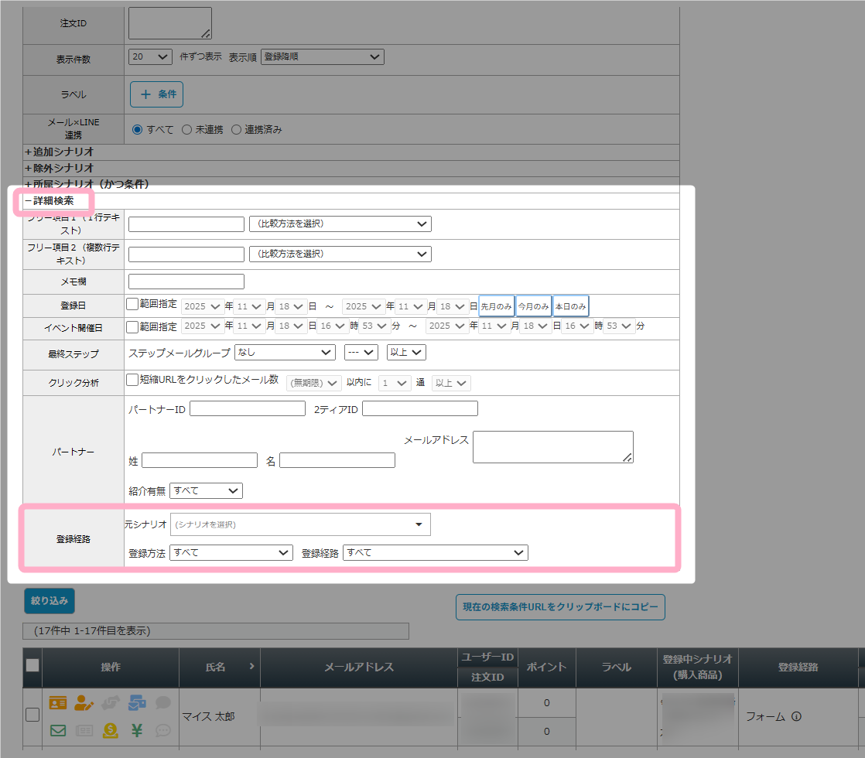Click the green envelope email icon
Screen dimensions: 865x758
tap(58, 729)
